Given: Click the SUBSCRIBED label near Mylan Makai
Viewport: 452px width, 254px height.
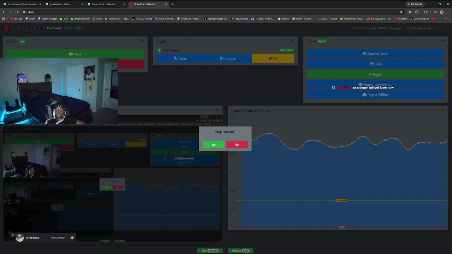Looking at the screenshot, I should tap(58, 238).
